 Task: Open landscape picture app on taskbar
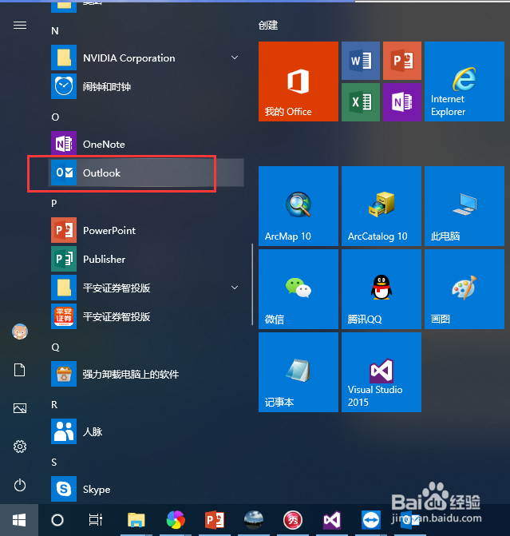point(254,520)
